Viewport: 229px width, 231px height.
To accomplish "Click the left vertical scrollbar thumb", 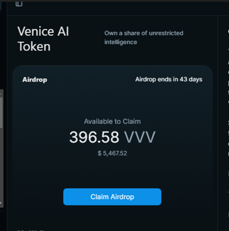I will pyautogui.click(x=1, y=113).
